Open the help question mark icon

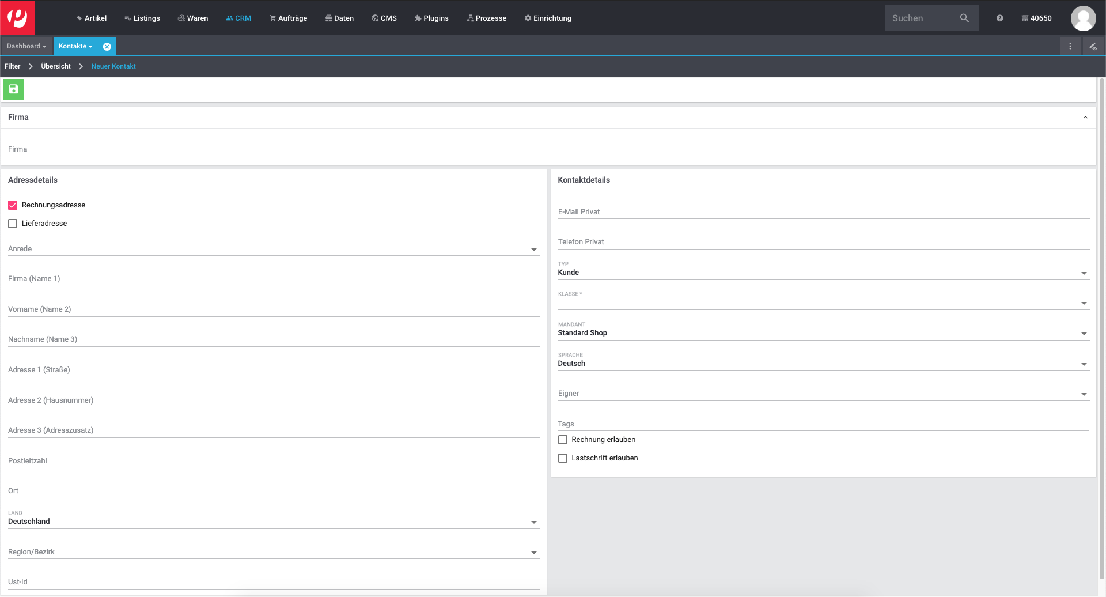(x=1000, y=18)
